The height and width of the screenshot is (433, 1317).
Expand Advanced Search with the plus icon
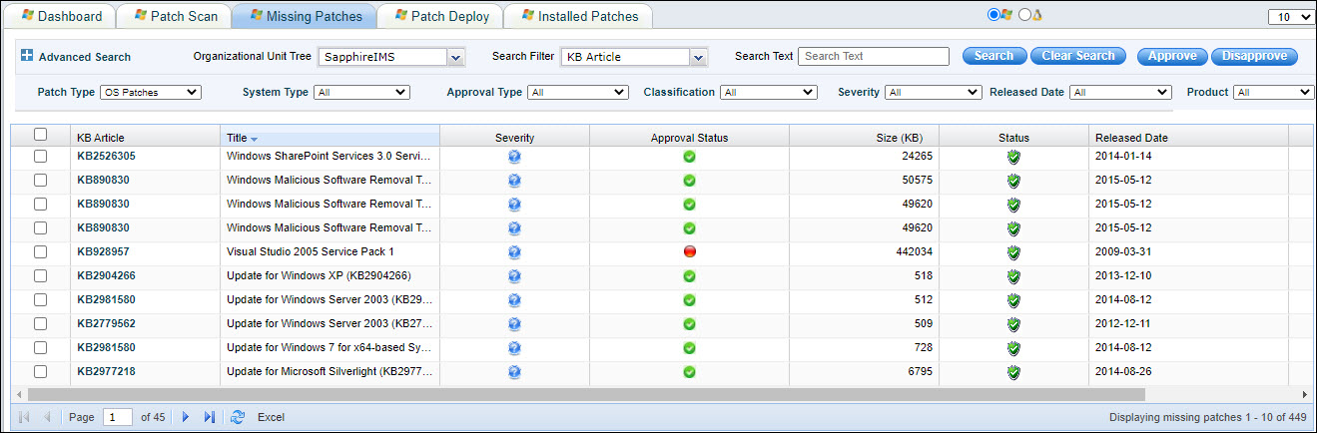pos(27,56)
